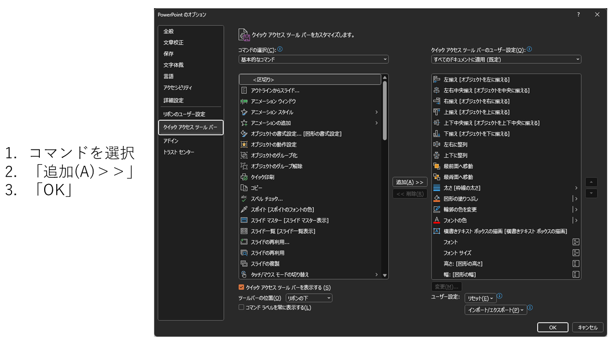This screenshot has height=345, width=614.
Task: Open the コマンドの選択 dropdown
Action: pyautogui.click(x=313, y=59)
